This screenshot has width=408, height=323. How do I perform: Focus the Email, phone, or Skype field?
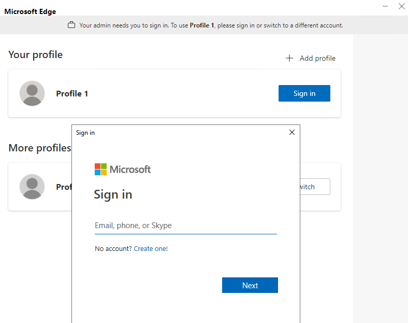pyautogui.click(x=186, y=226)
